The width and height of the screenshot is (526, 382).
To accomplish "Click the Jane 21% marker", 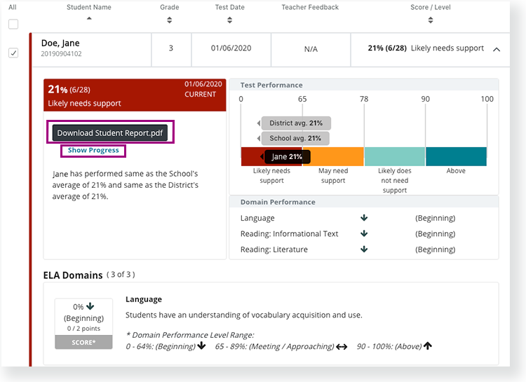I will (287, 156).
